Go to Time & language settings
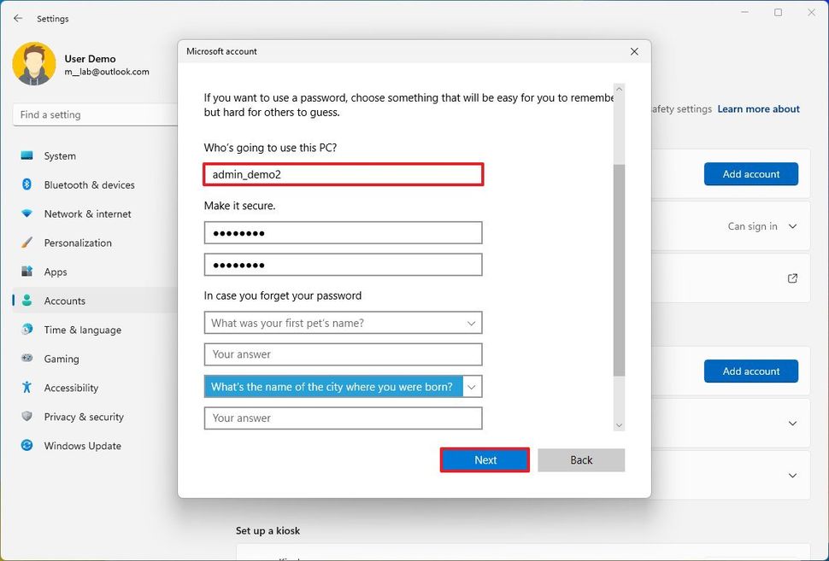829x561 pixels. [x=82, y=330]
